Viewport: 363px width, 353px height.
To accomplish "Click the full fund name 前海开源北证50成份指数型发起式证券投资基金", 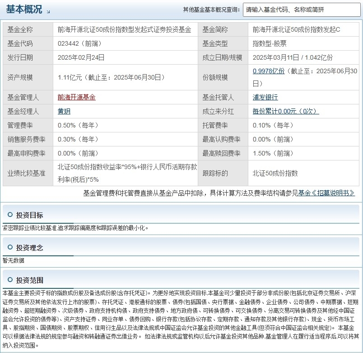I will (x=125, y=30).
